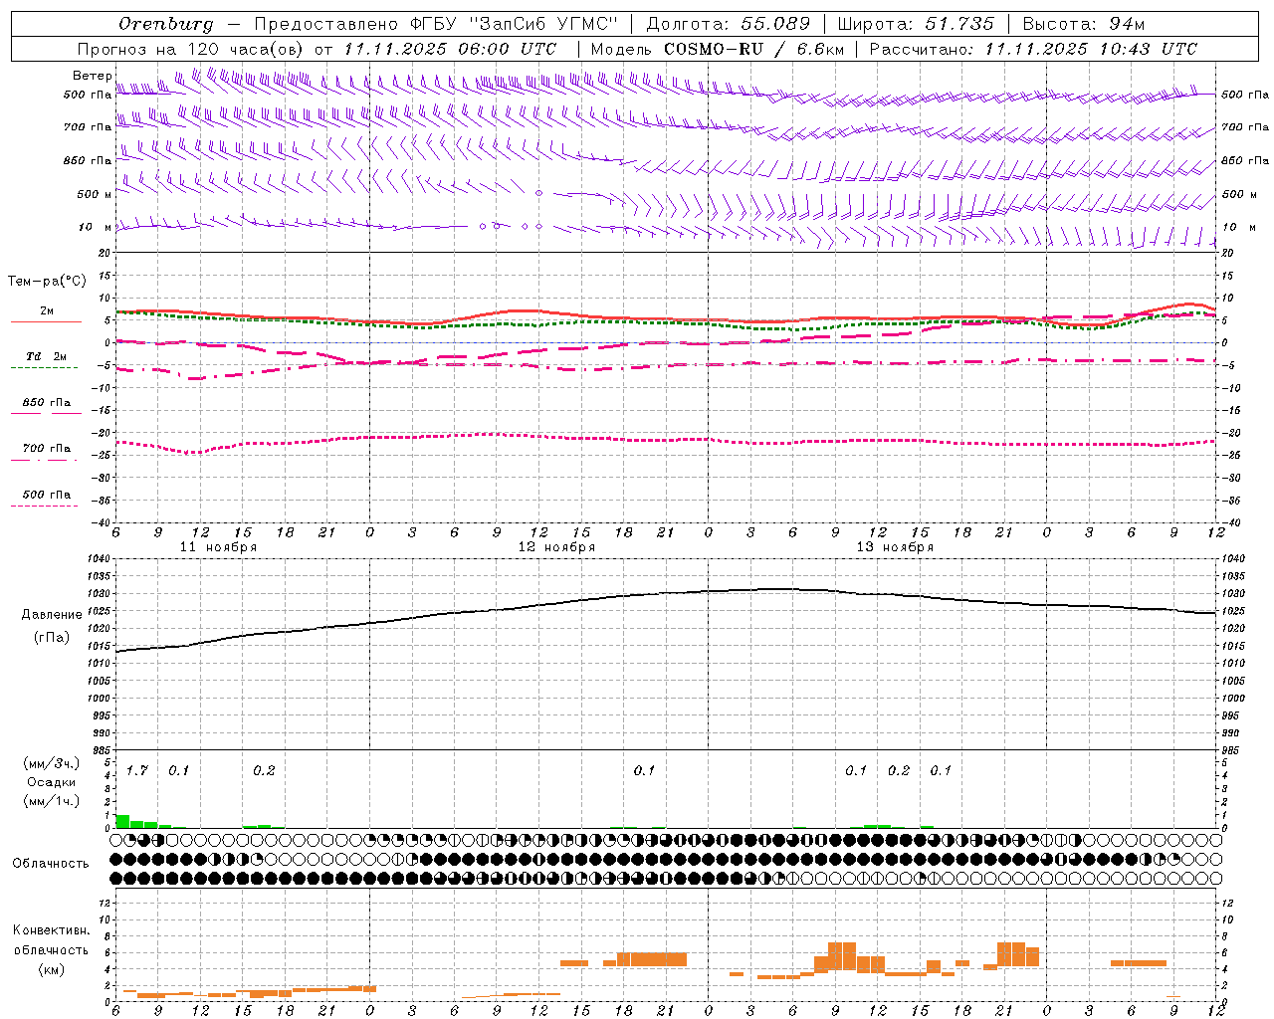The image size is (1274, 1019).
Task: Select the elevation text Высота: 94м
Action: [1084, 24]
